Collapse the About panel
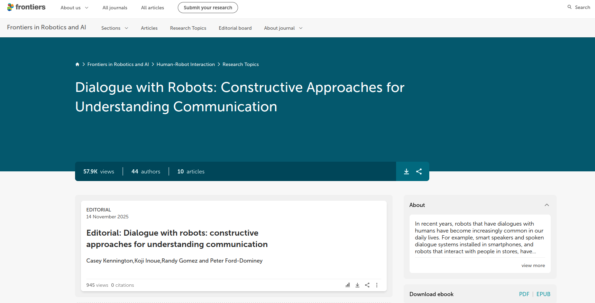 click(547, 205)
